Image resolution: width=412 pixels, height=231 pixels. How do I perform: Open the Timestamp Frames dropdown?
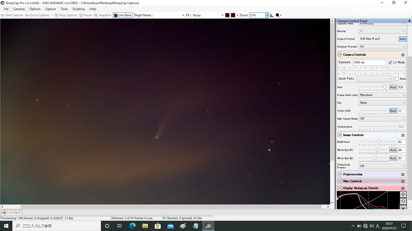[x=382, y=166]
